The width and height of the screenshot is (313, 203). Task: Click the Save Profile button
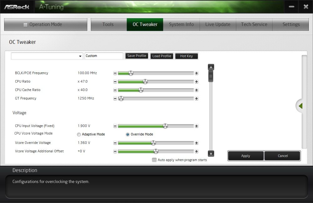click(x=137, y=56)
